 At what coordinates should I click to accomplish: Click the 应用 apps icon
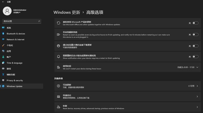click(x=3, y=51)
